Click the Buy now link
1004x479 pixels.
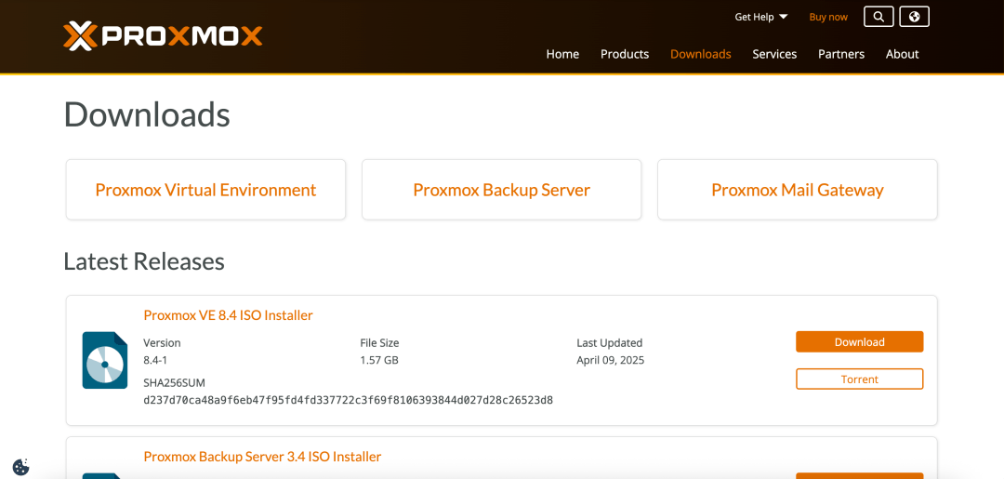(x=828, y=18)
